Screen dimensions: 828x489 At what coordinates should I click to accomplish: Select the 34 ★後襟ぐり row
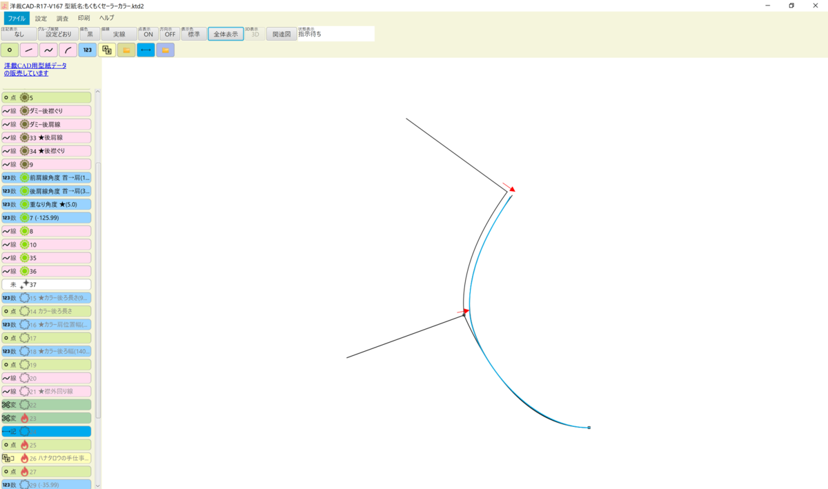coord(46,151)
